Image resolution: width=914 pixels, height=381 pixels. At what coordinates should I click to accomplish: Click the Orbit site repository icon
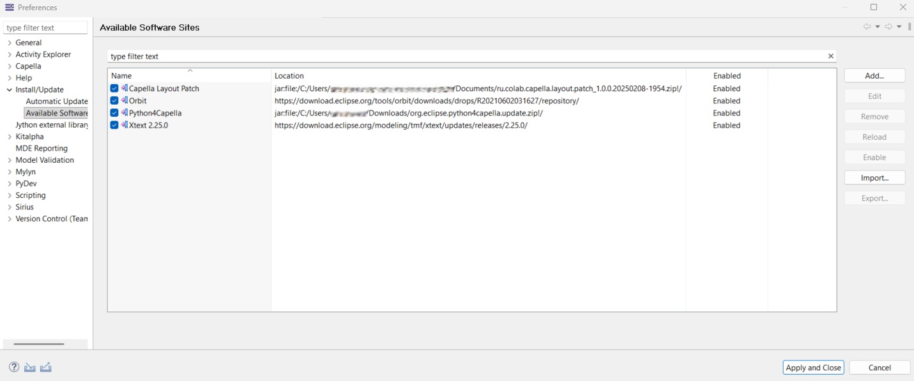point(125,101)
